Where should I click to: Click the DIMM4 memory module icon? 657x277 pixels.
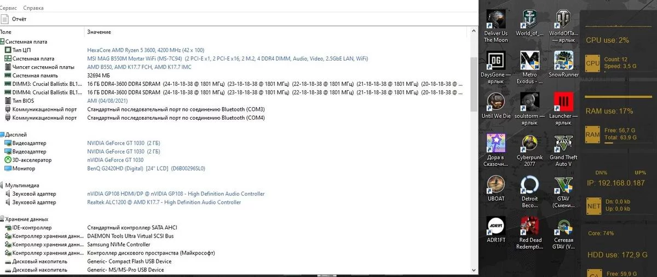coord(8,92)
